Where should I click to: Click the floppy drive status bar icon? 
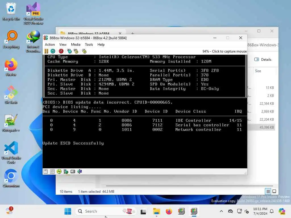pos(45,171)
